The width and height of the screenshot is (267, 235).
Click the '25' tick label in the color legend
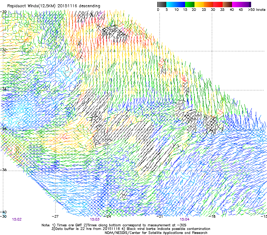pos(204,9)
